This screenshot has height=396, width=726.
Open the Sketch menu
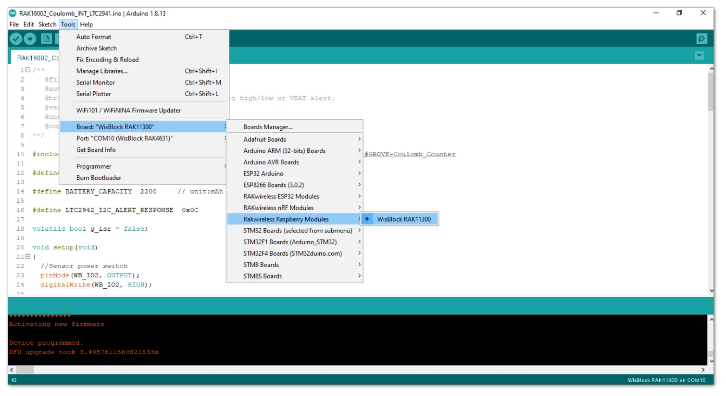pos(47,25)
